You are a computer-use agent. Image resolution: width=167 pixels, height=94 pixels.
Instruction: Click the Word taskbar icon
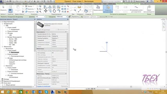[x=40, y=92]
